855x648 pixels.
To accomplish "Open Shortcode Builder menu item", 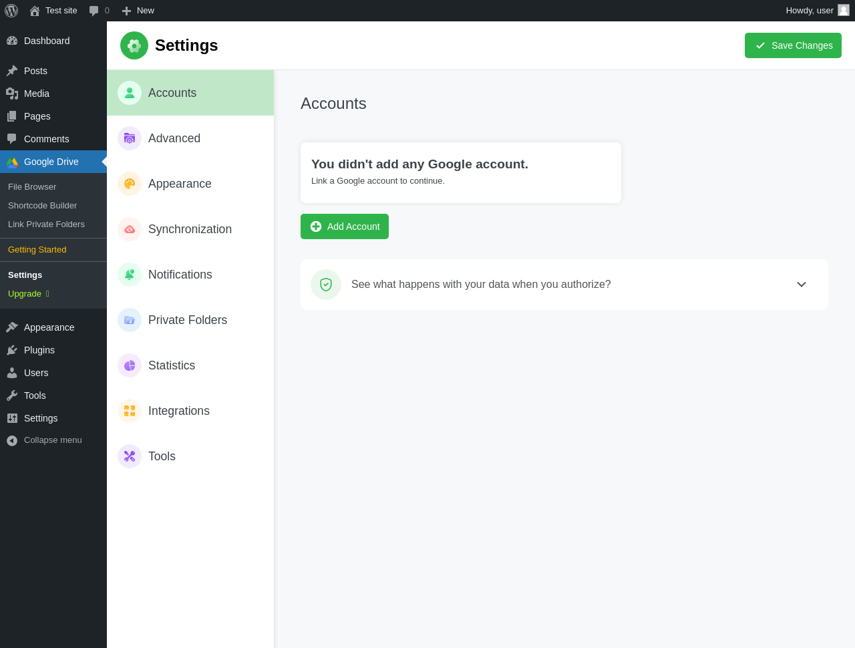I will click(x=42, y=206).
